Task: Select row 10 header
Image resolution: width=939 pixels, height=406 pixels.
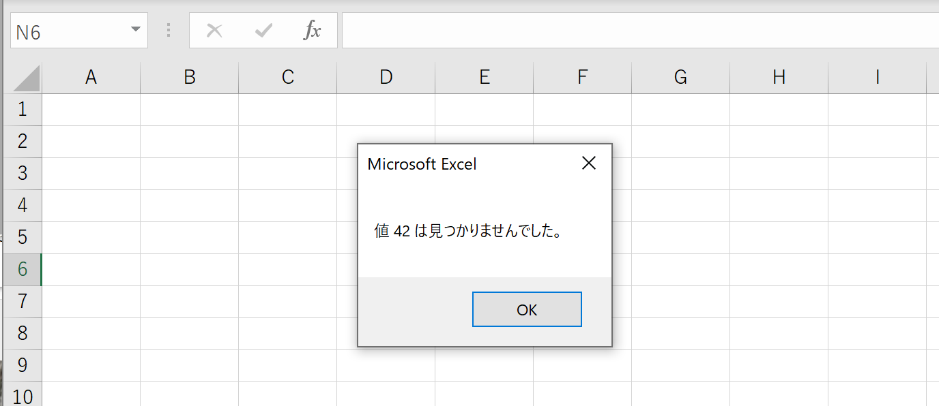Action: [x=23, y=394]
